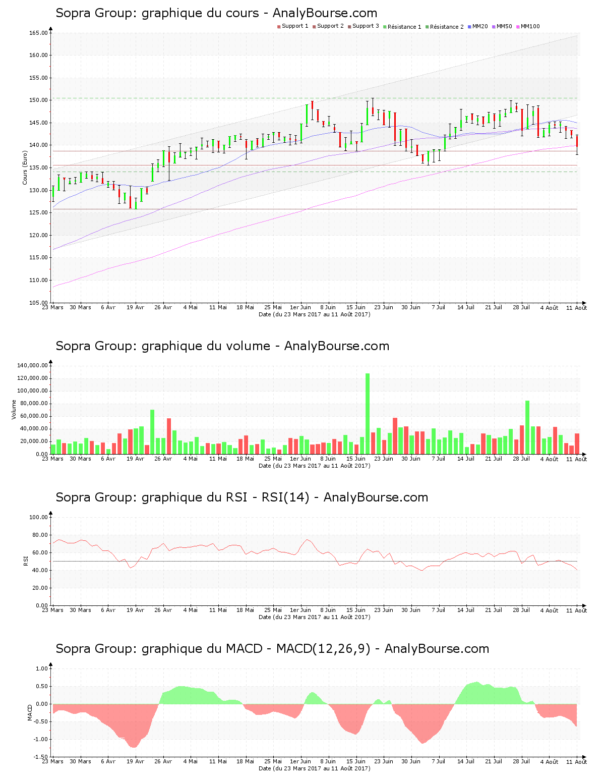605x782 pixels.
Task: Click the 'graphique du volume' chart title
Action: pyautogui.click(x=222, y=346)
